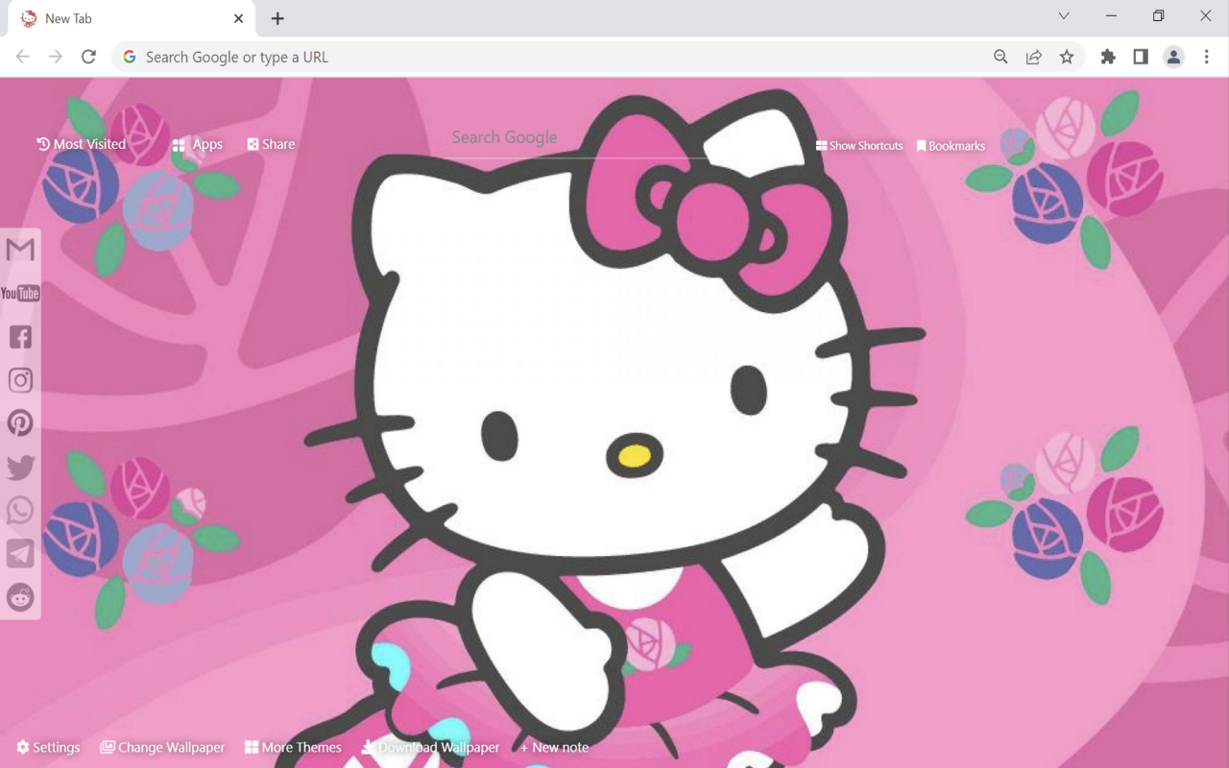
Task: Add a New note
Action: coord(554,747)
